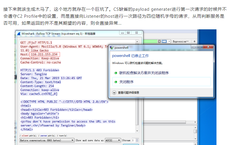
Task: Select 'Check online for solution and close program' option
Action: click(144, 73)
